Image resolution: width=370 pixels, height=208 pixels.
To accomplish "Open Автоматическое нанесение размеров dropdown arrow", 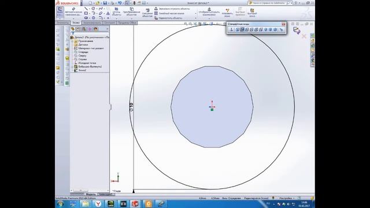I will 73,19.
